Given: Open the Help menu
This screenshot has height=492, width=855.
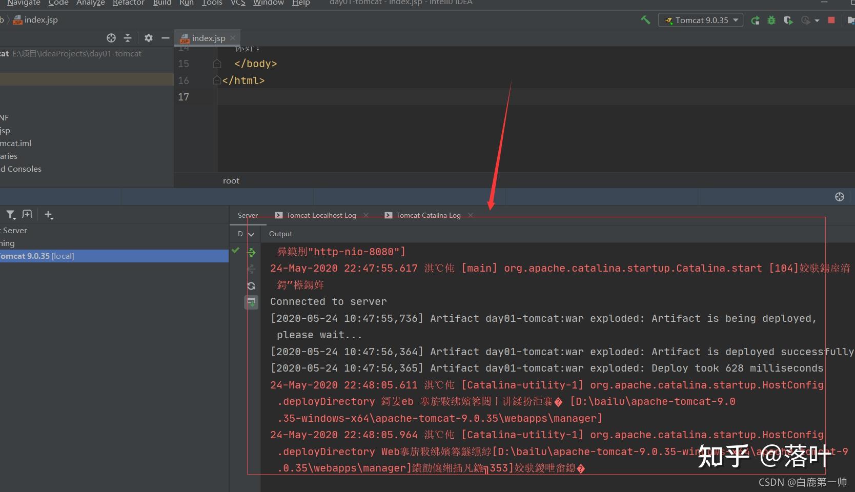Looking at the screenshot, I should [301, 3].
